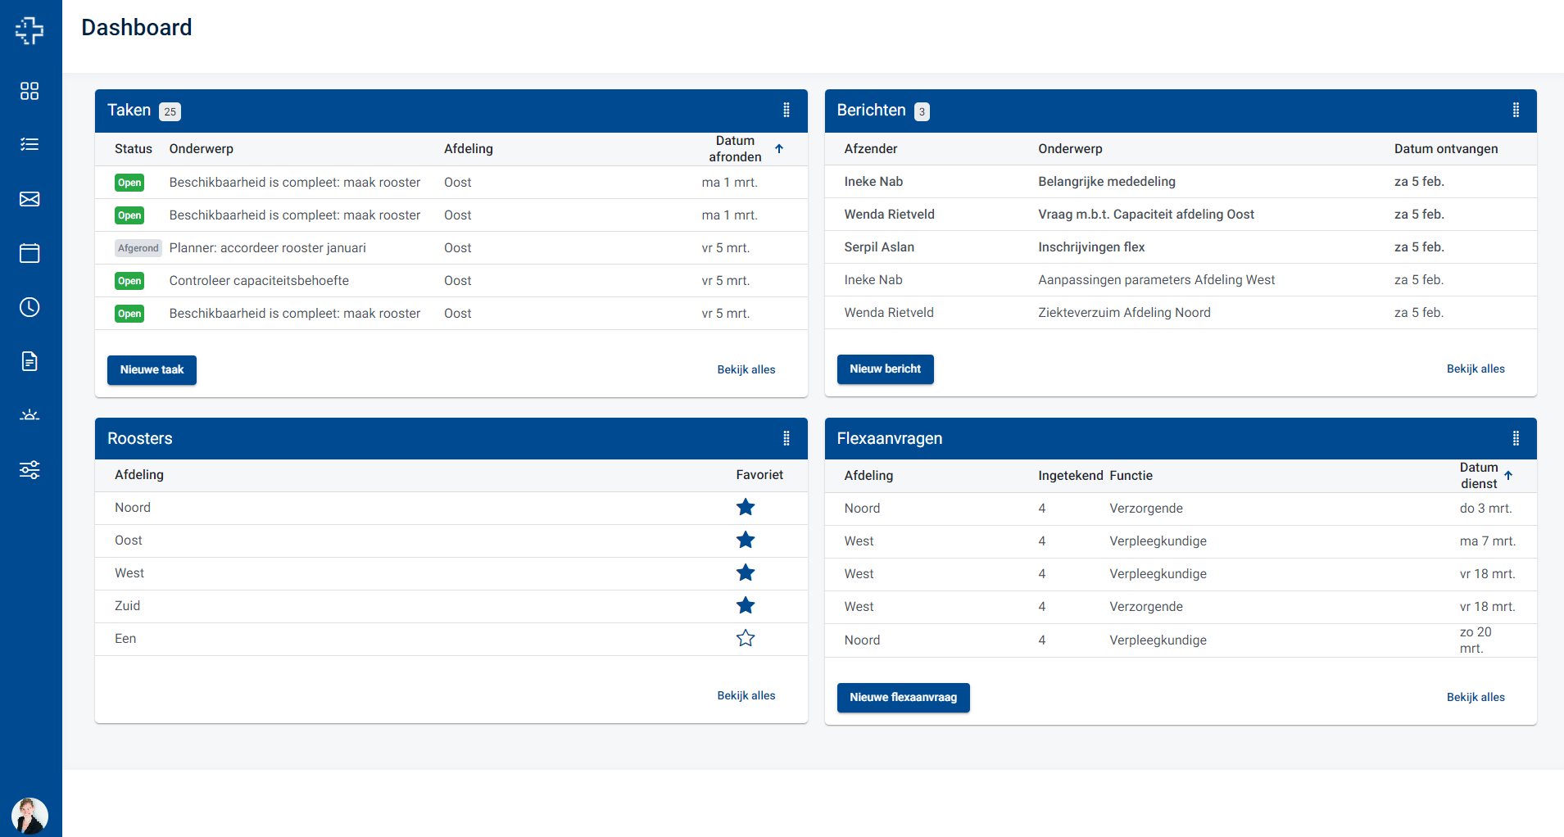Open the Taken panel options menu
The image size is (1564, 837).
[x=787, y=110]
